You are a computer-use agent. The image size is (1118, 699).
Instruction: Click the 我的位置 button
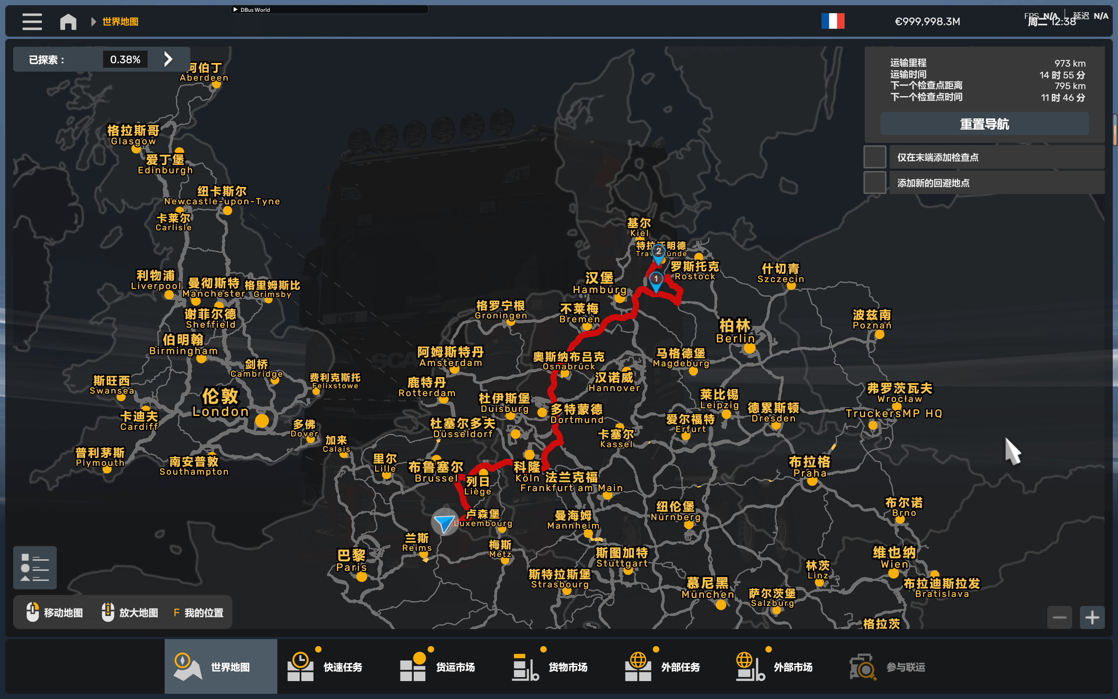pos(199,612)
